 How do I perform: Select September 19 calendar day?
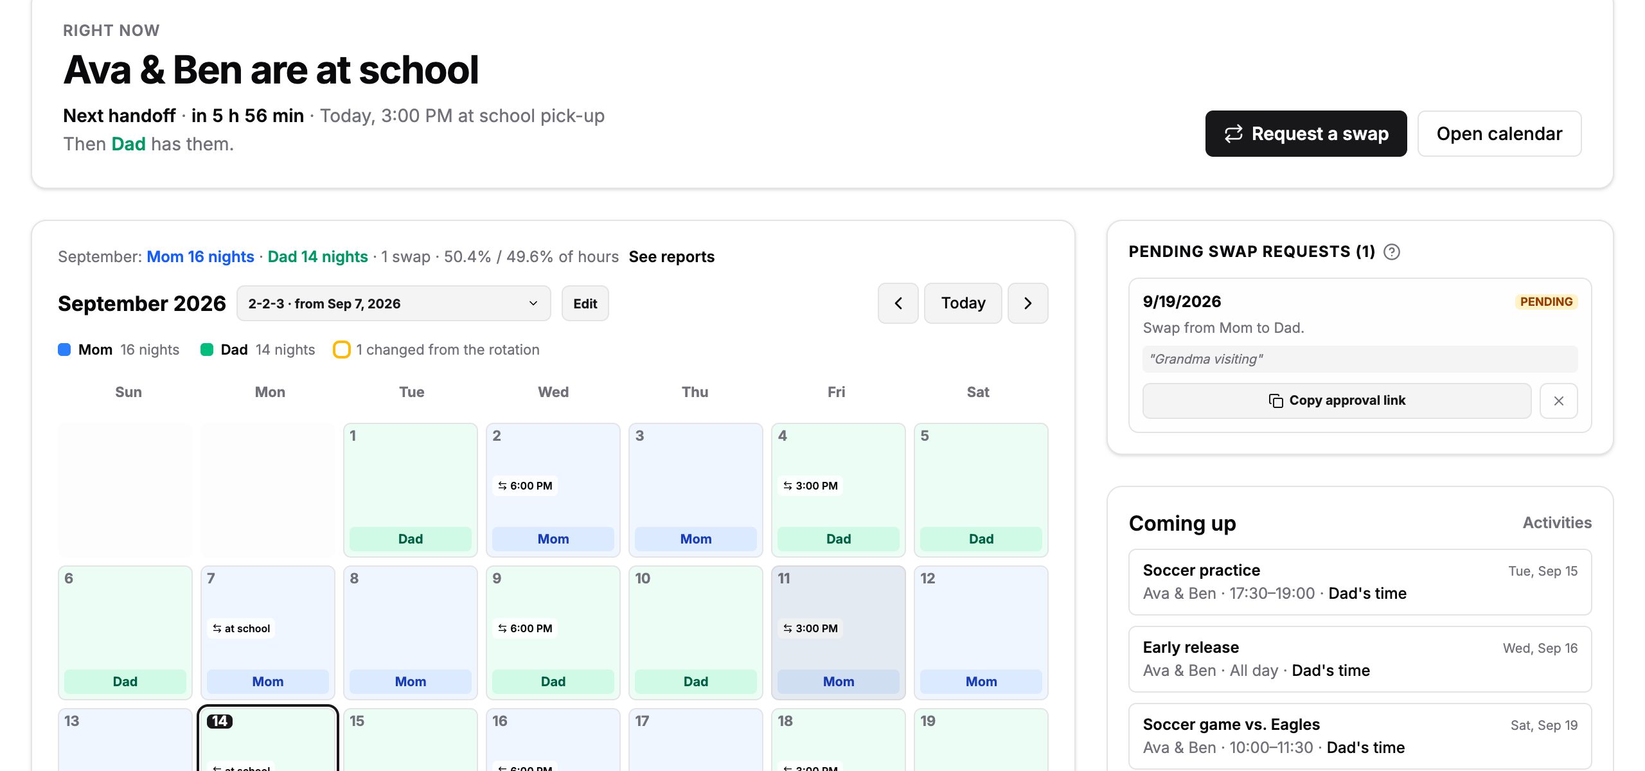pyautogui.click(x=981, y=740)
